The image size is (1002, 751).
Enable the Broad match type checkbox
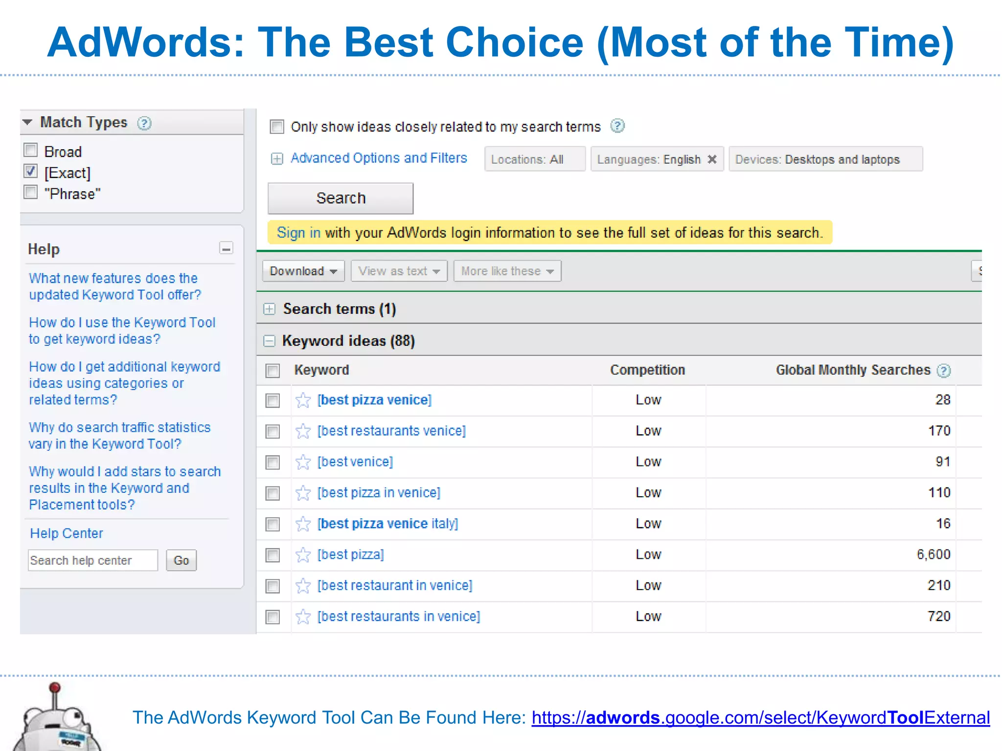(x=31, y=150)
